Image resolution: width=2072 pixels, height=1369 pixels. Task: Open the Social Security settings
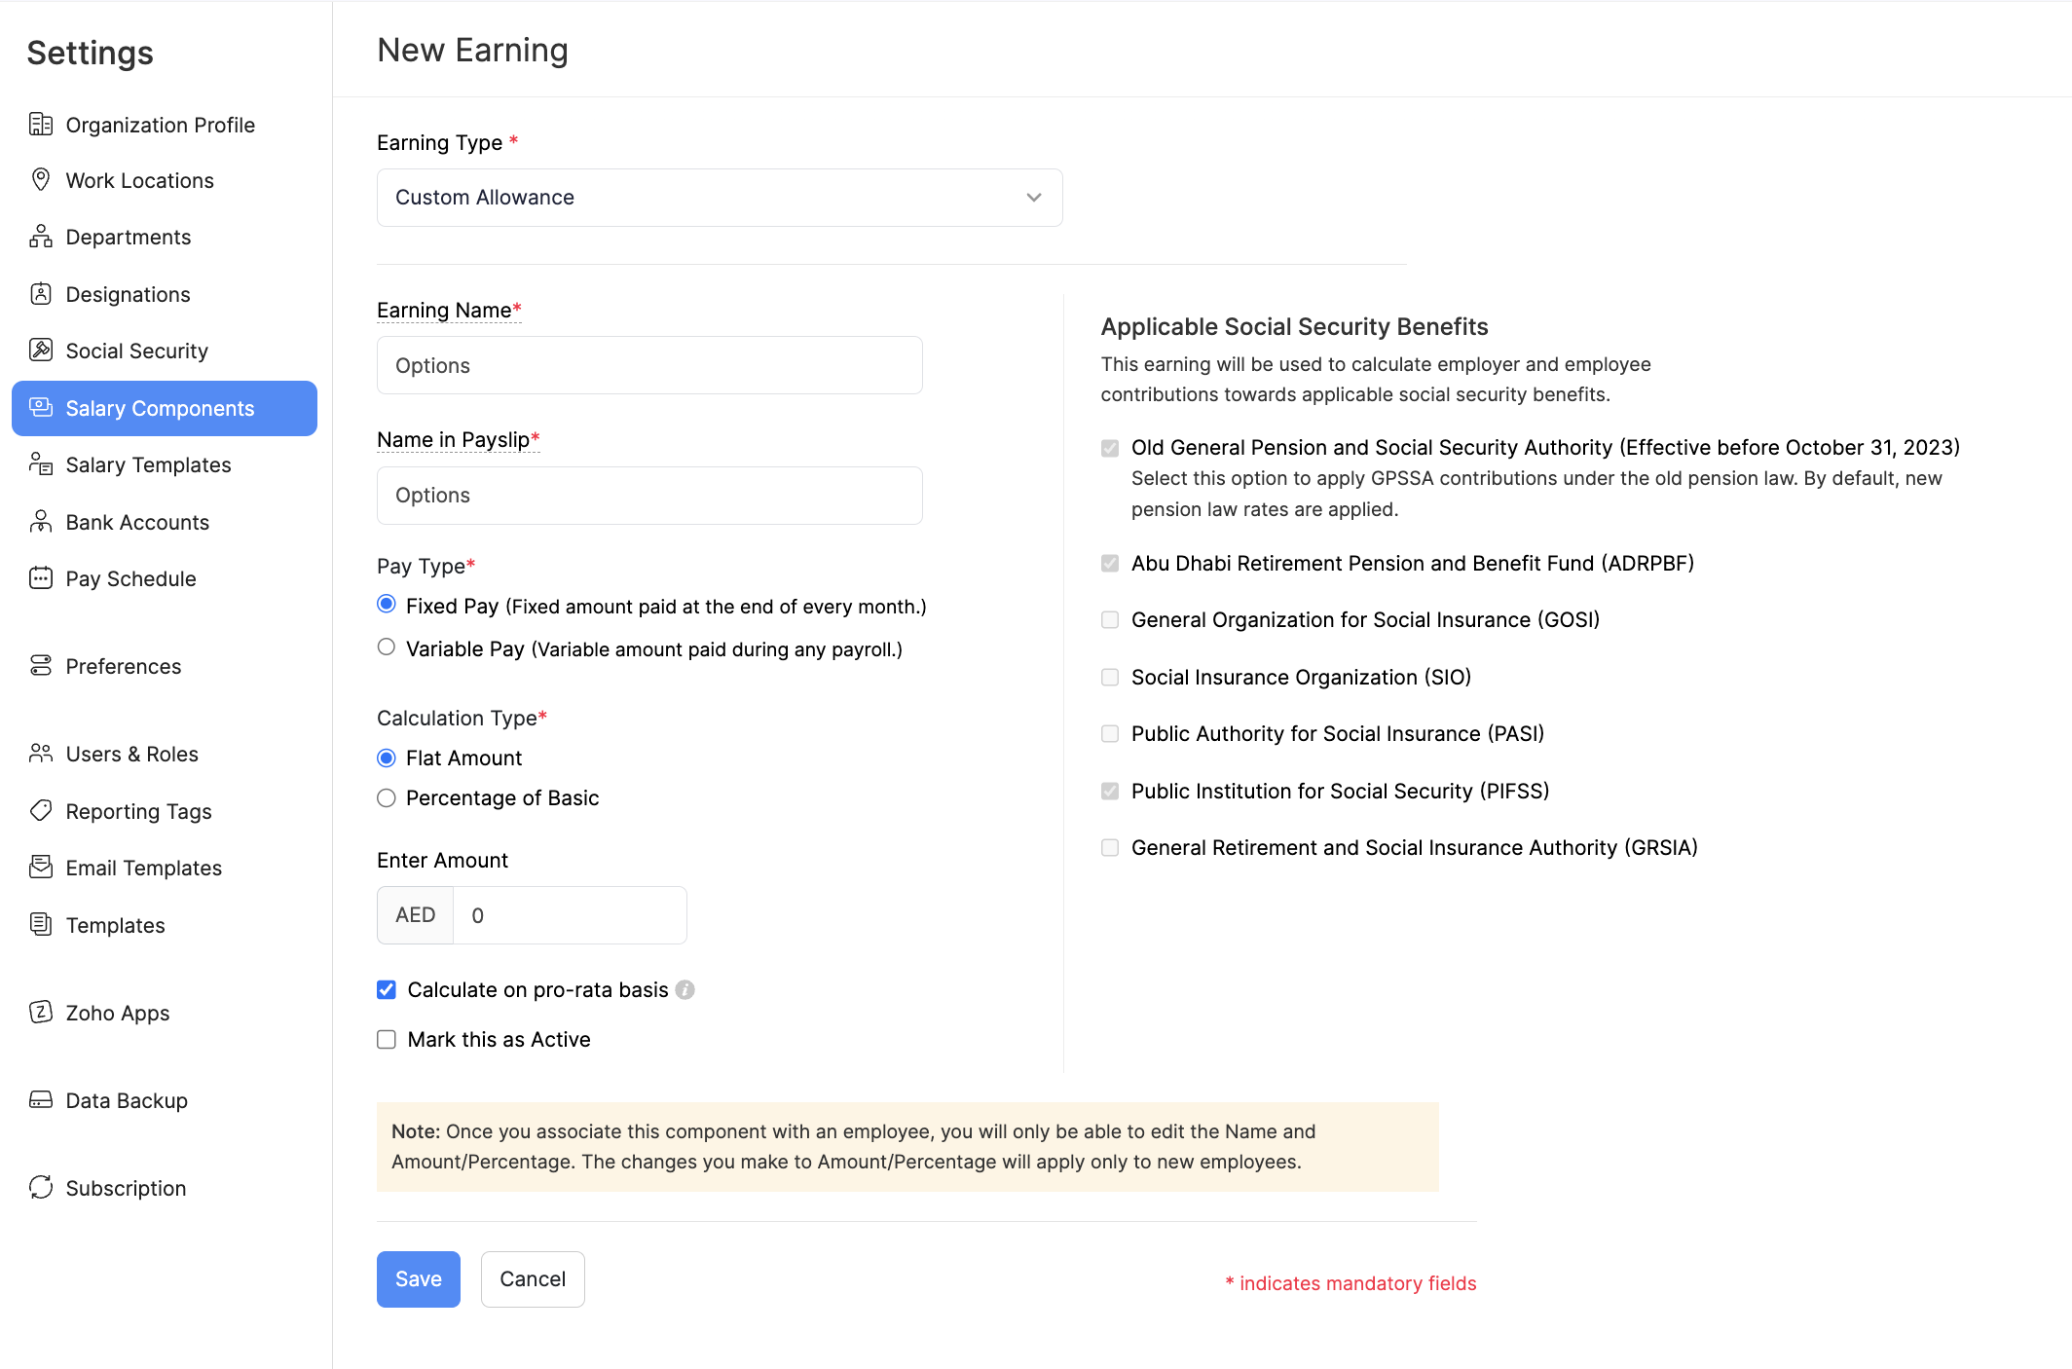pos(136,351)
